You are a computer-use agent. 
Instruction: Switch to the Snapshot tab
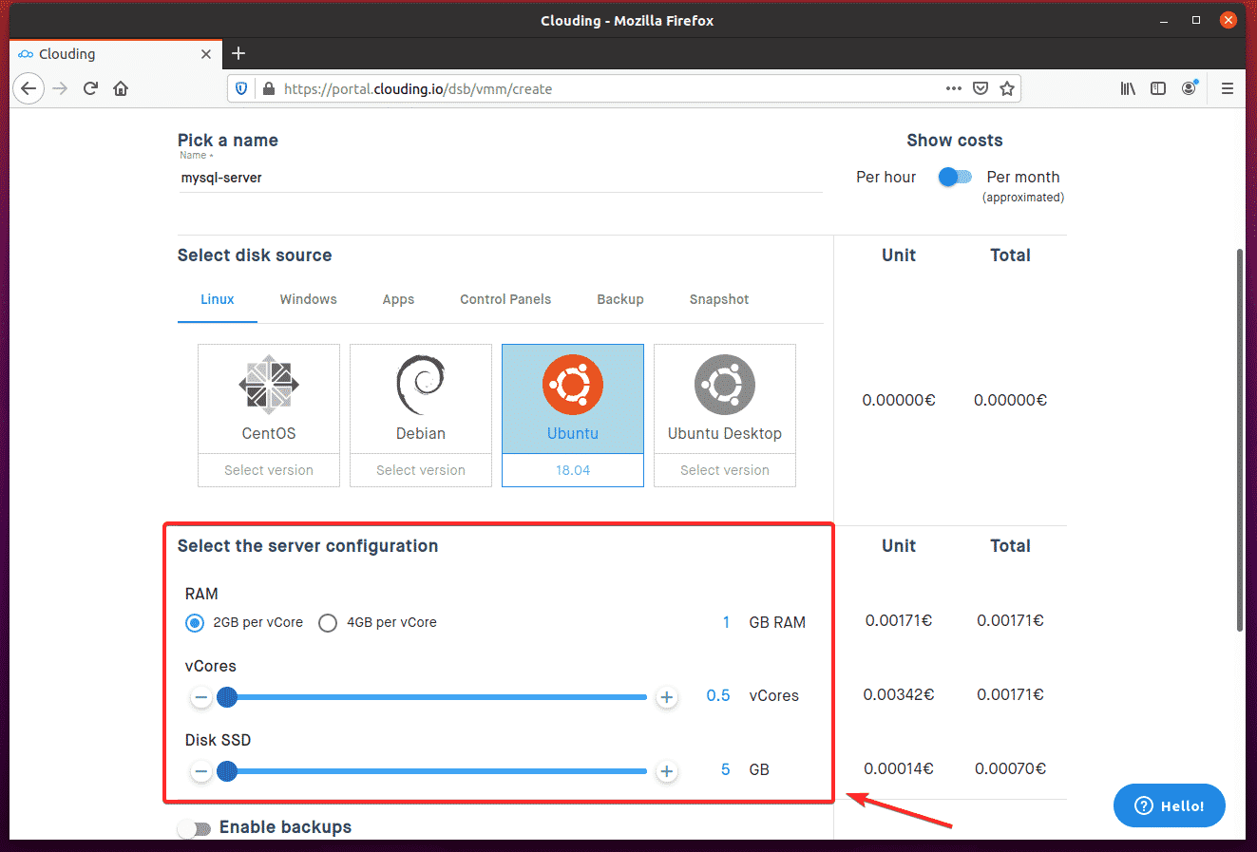tap(718, 299)
